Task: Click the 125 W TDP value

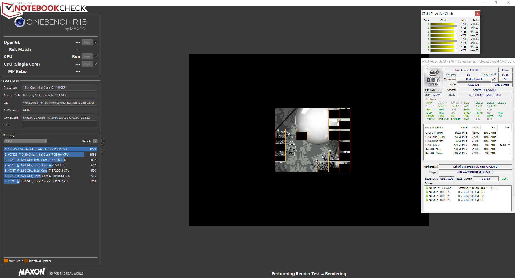Action: (436, 95)
